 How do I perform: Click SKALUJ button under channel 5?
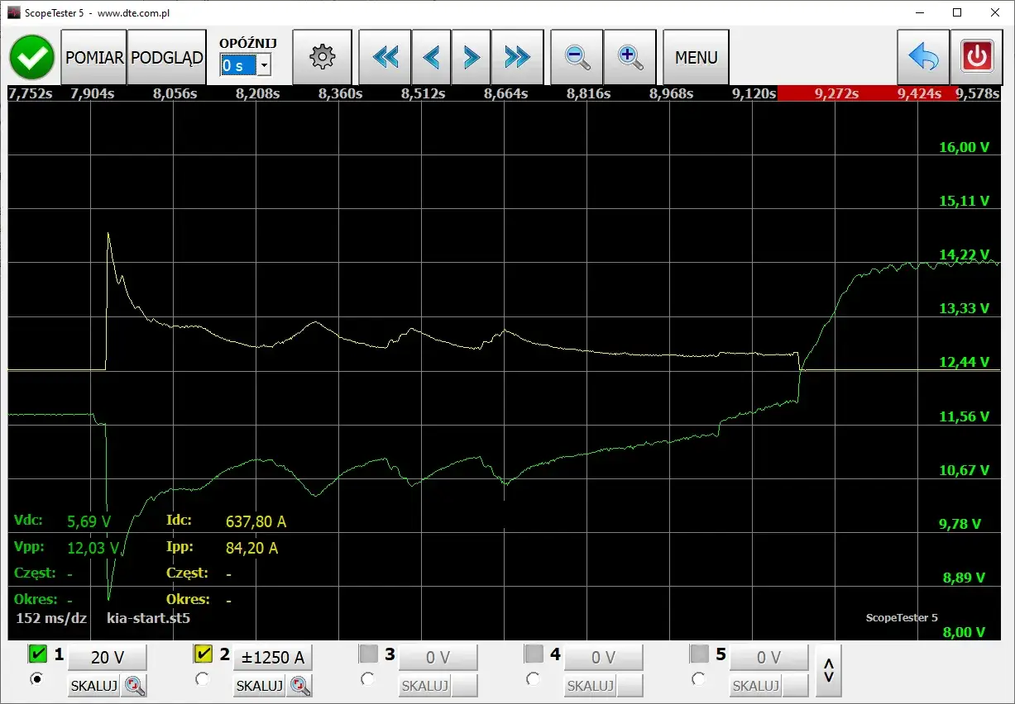coord(756,685)
